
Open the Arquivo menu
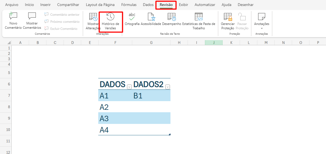point(12,5)
